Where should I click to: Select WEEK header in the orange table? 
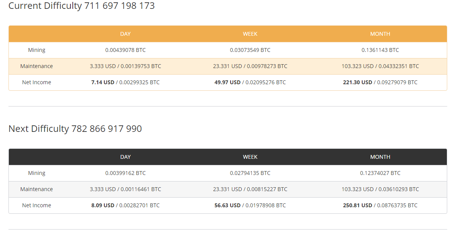pyautogui.click(x=250, y=34)
